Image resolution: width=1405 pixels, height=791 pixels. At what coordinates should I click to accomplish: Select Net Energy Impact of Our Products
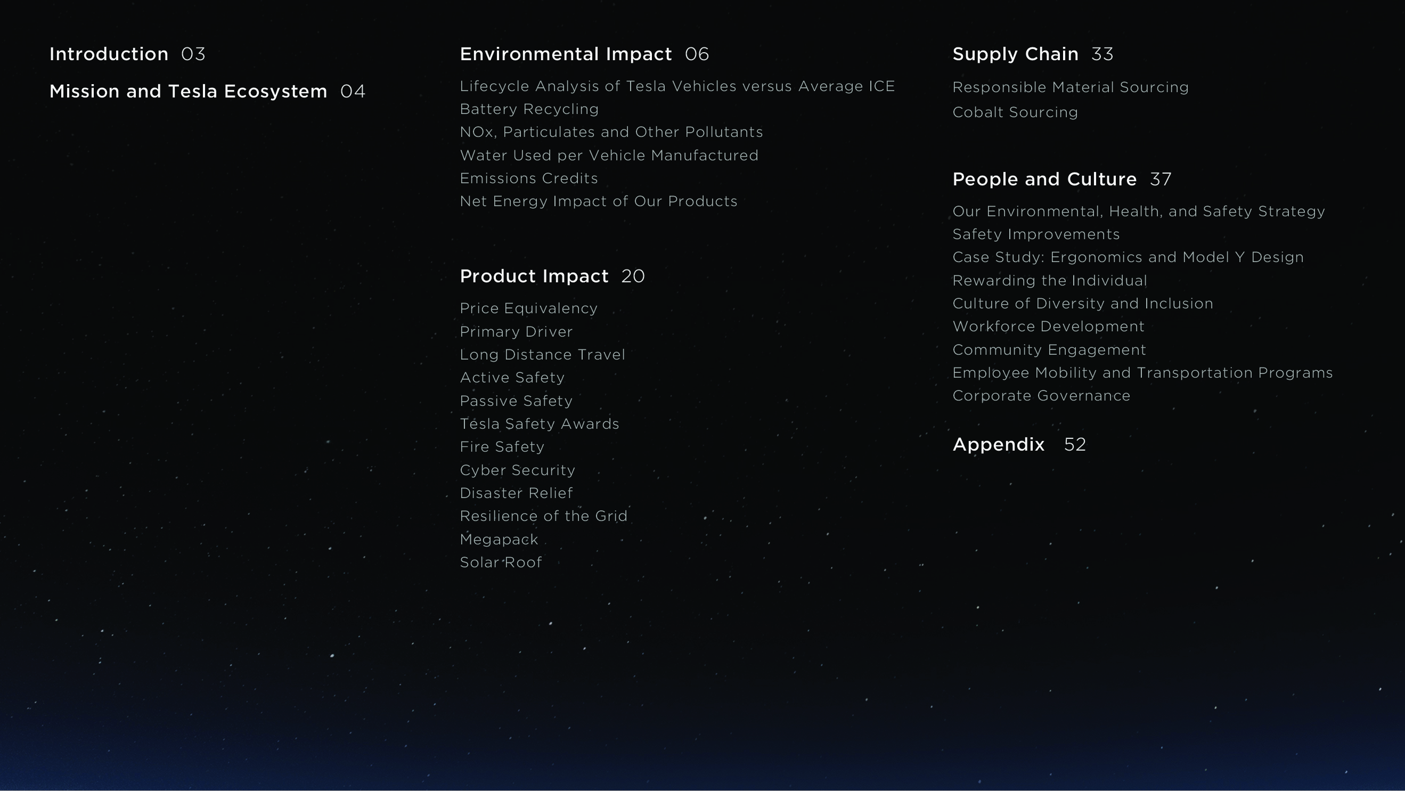(x=598, y=201)
